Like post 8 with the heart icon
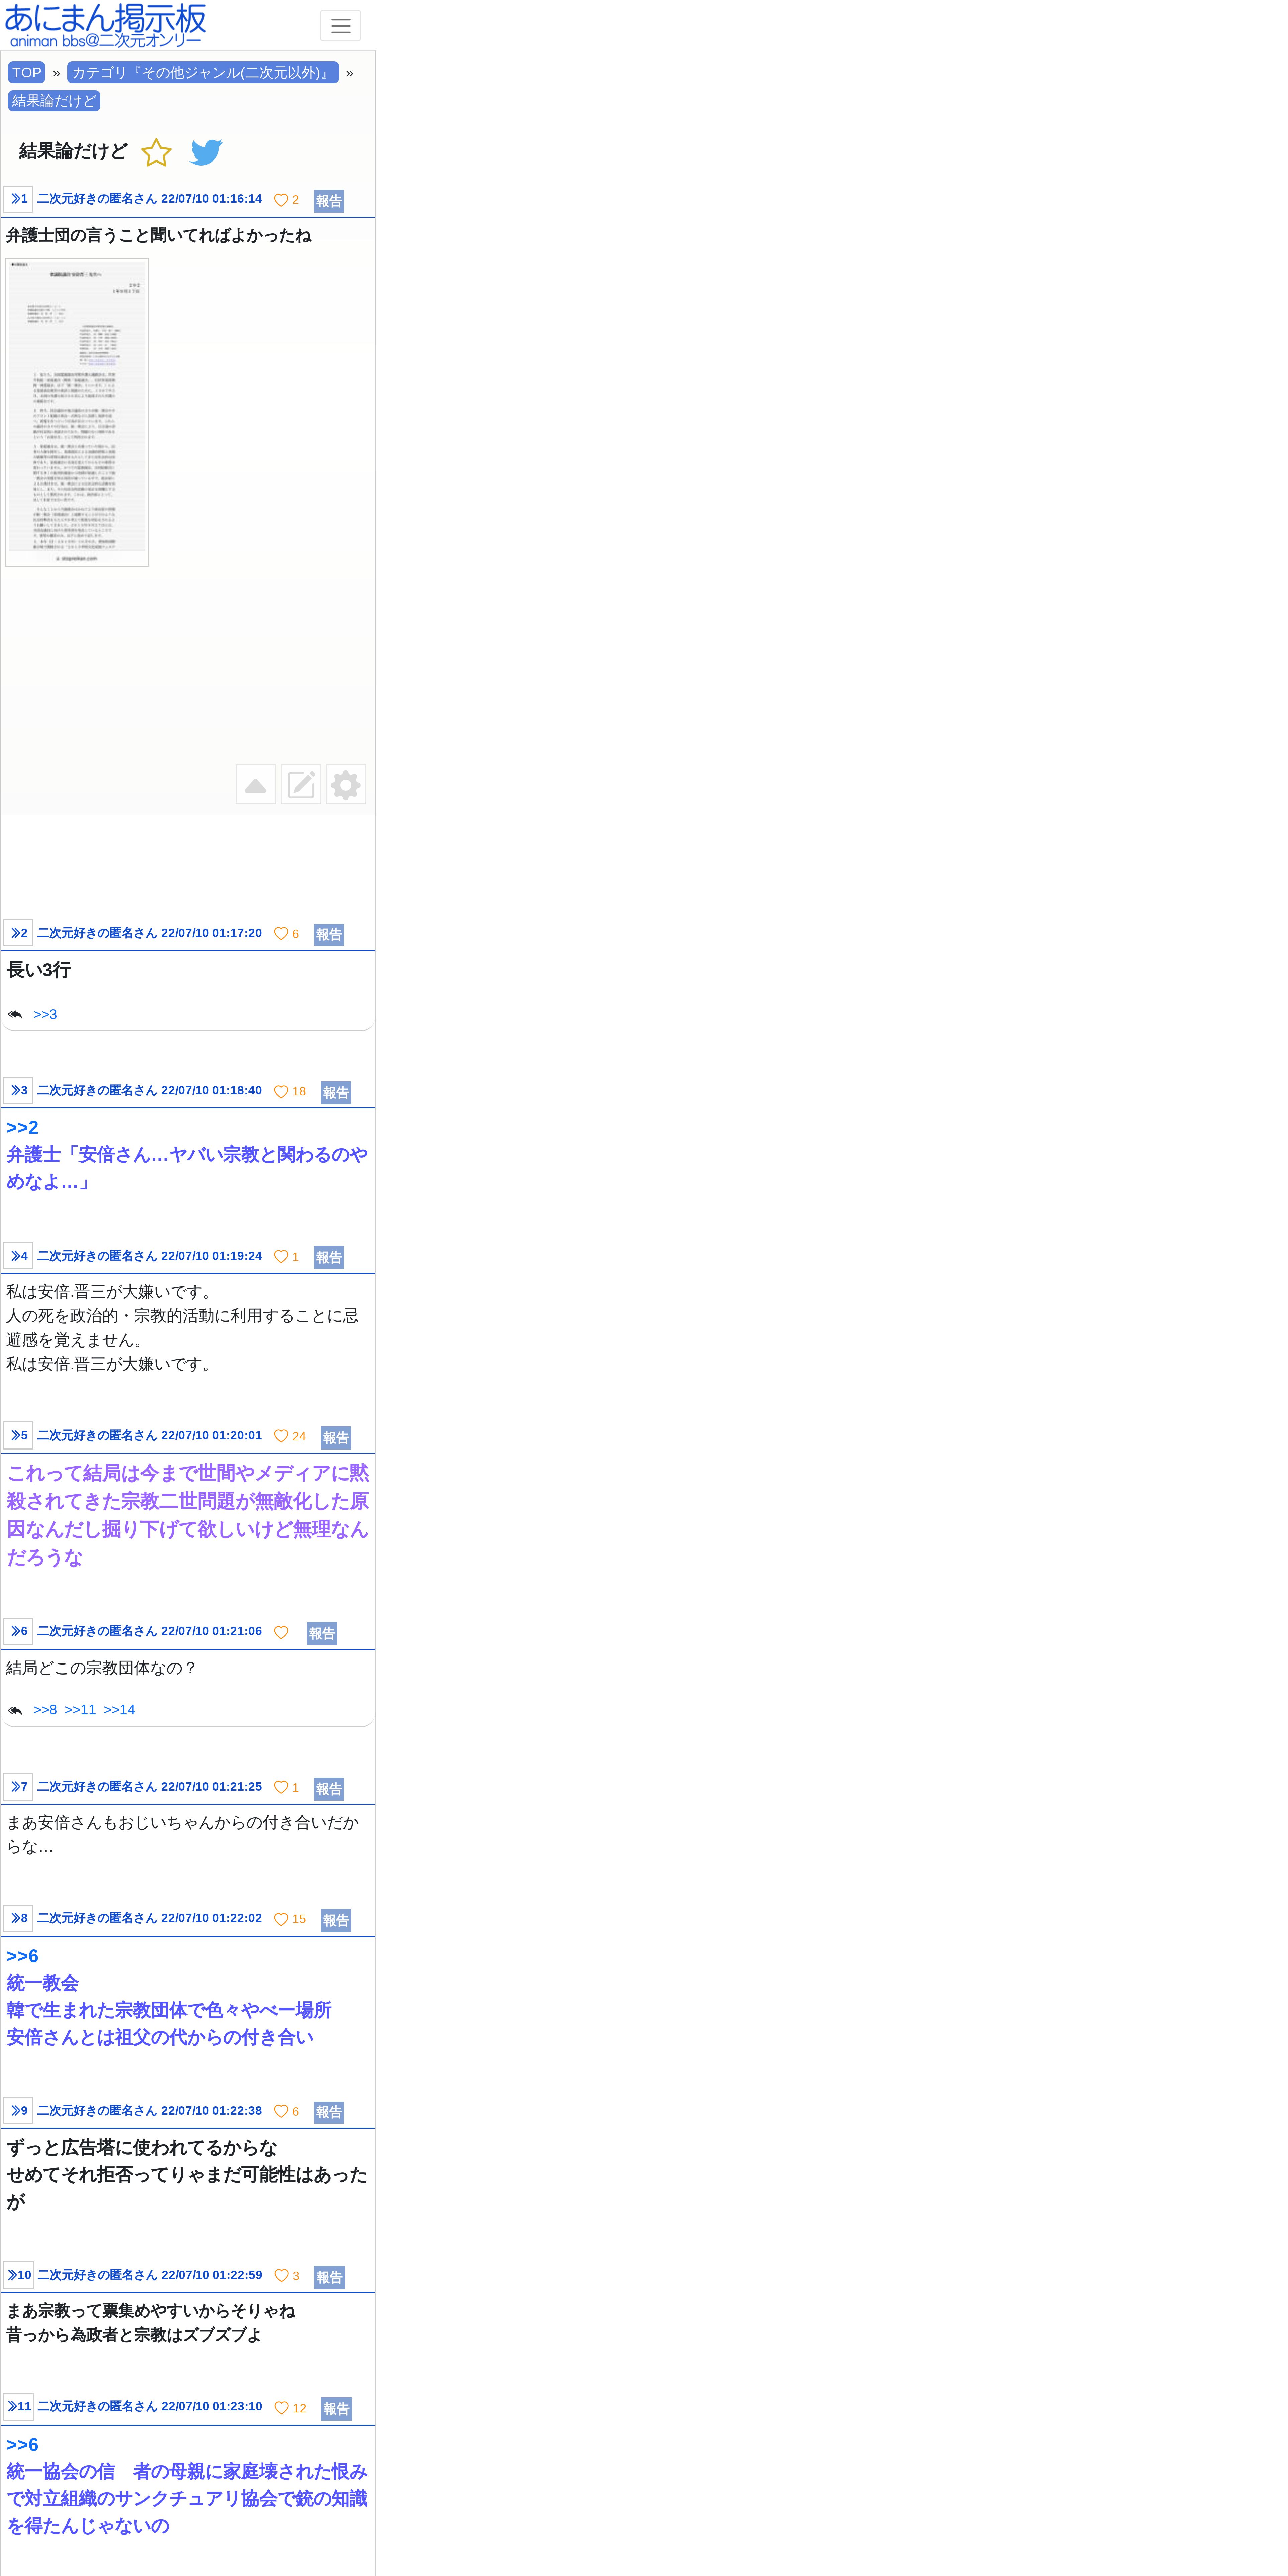The width and height of the screenshot is (1288, 2576). click(x=281, y=1920)
